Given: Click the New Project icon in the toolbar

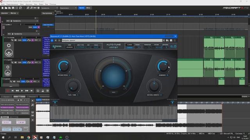Looking at the screenshot, I should [x=2, y=8].
